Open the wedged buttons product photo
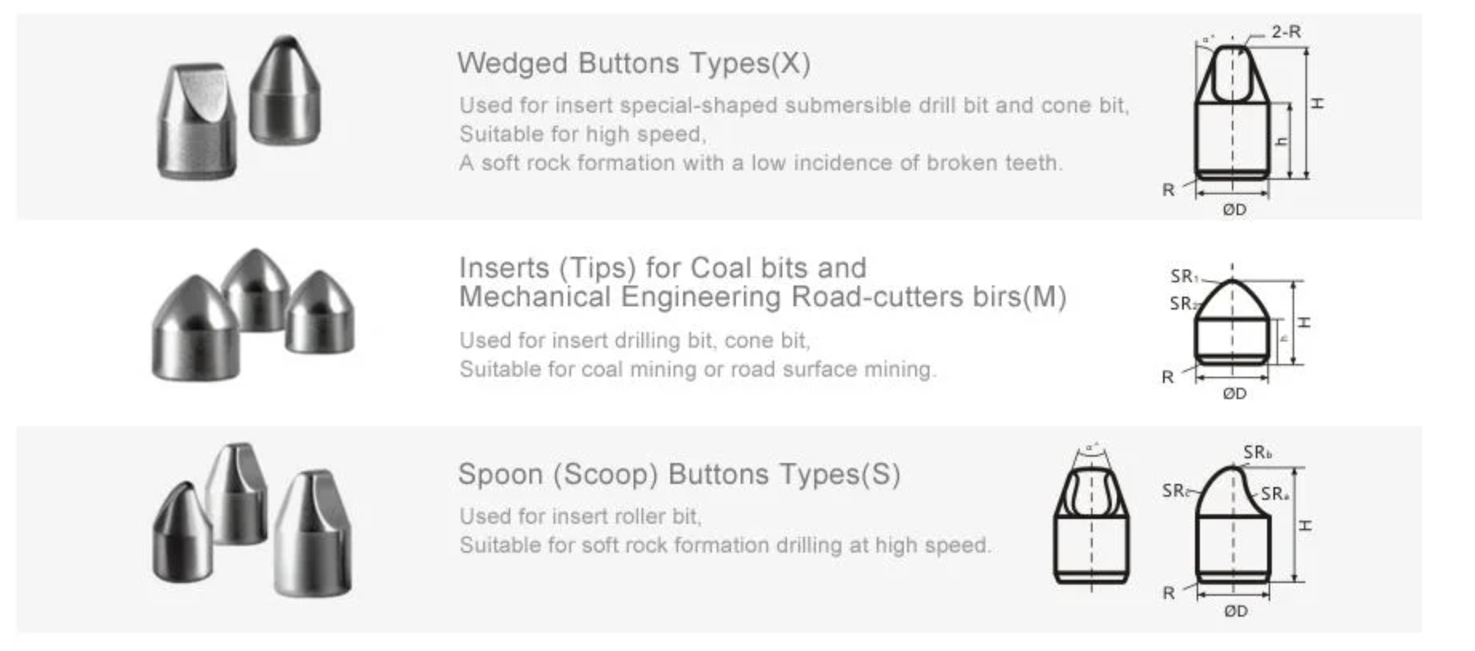The width and height of the screenshot is (1475, 651). pos(239,107)
